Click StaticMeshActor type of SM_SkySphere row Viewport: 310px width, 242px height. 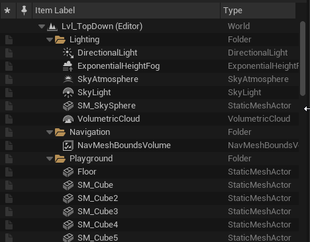pos(260,106)
